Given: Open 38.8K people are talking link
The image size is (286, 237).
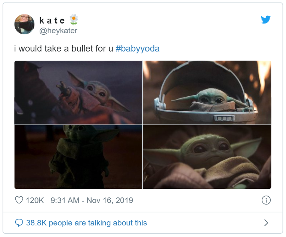Looking at the screenshot, I should [x=86, y=223].
